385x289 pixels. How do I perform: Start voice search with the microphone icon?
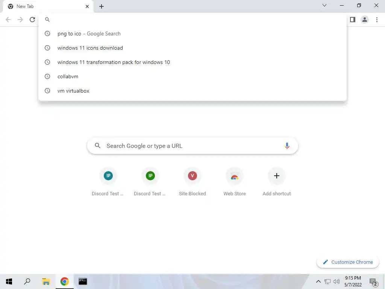(287, 146)
